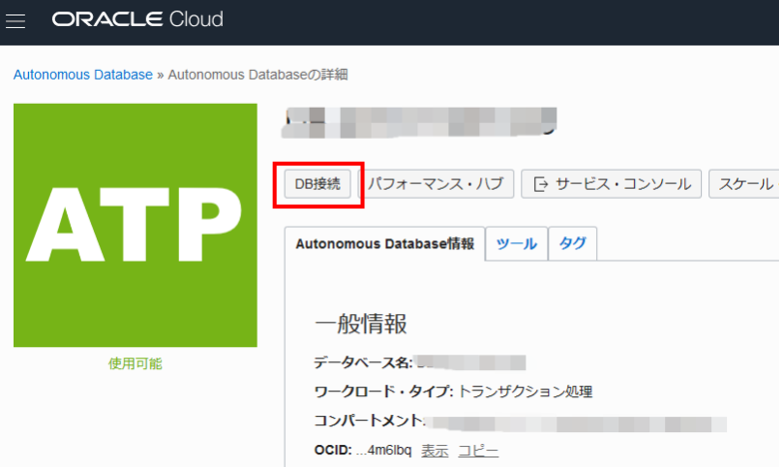Show the full OCID via 表示

click(434, 451)
